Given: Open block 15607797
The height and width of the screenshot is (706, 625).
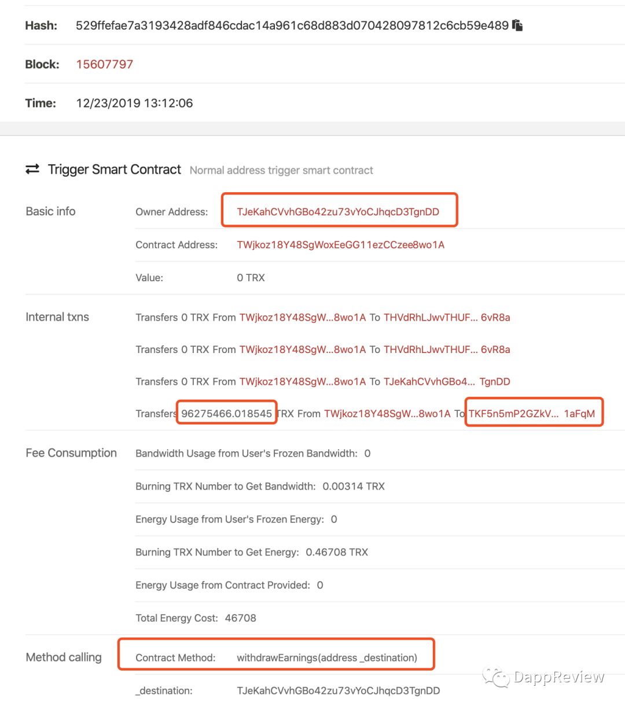Looking at the screenshot, I should [105, 64].
